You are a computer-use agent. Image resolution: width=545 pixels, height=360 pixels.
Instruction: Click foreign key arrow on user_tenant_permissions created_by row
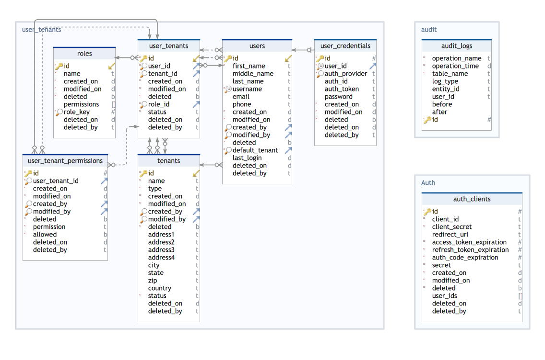pyautogui.click(x=104, y=203)
